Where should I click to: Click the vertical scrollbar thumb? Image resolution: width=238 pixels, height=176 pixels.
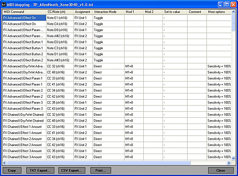[x=233, y=23]
